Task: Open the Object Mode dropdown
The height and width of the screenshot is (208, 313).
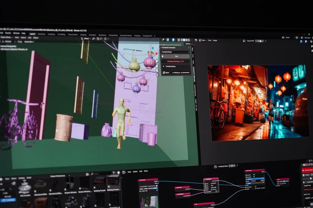Action: click(x=6, y=37)
